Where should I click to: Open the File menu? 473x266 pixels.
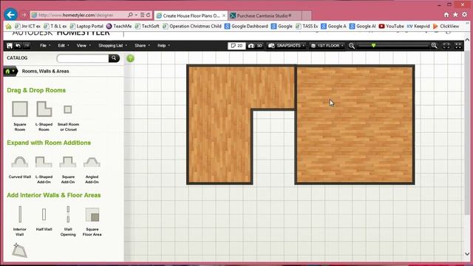click(45, 46)
